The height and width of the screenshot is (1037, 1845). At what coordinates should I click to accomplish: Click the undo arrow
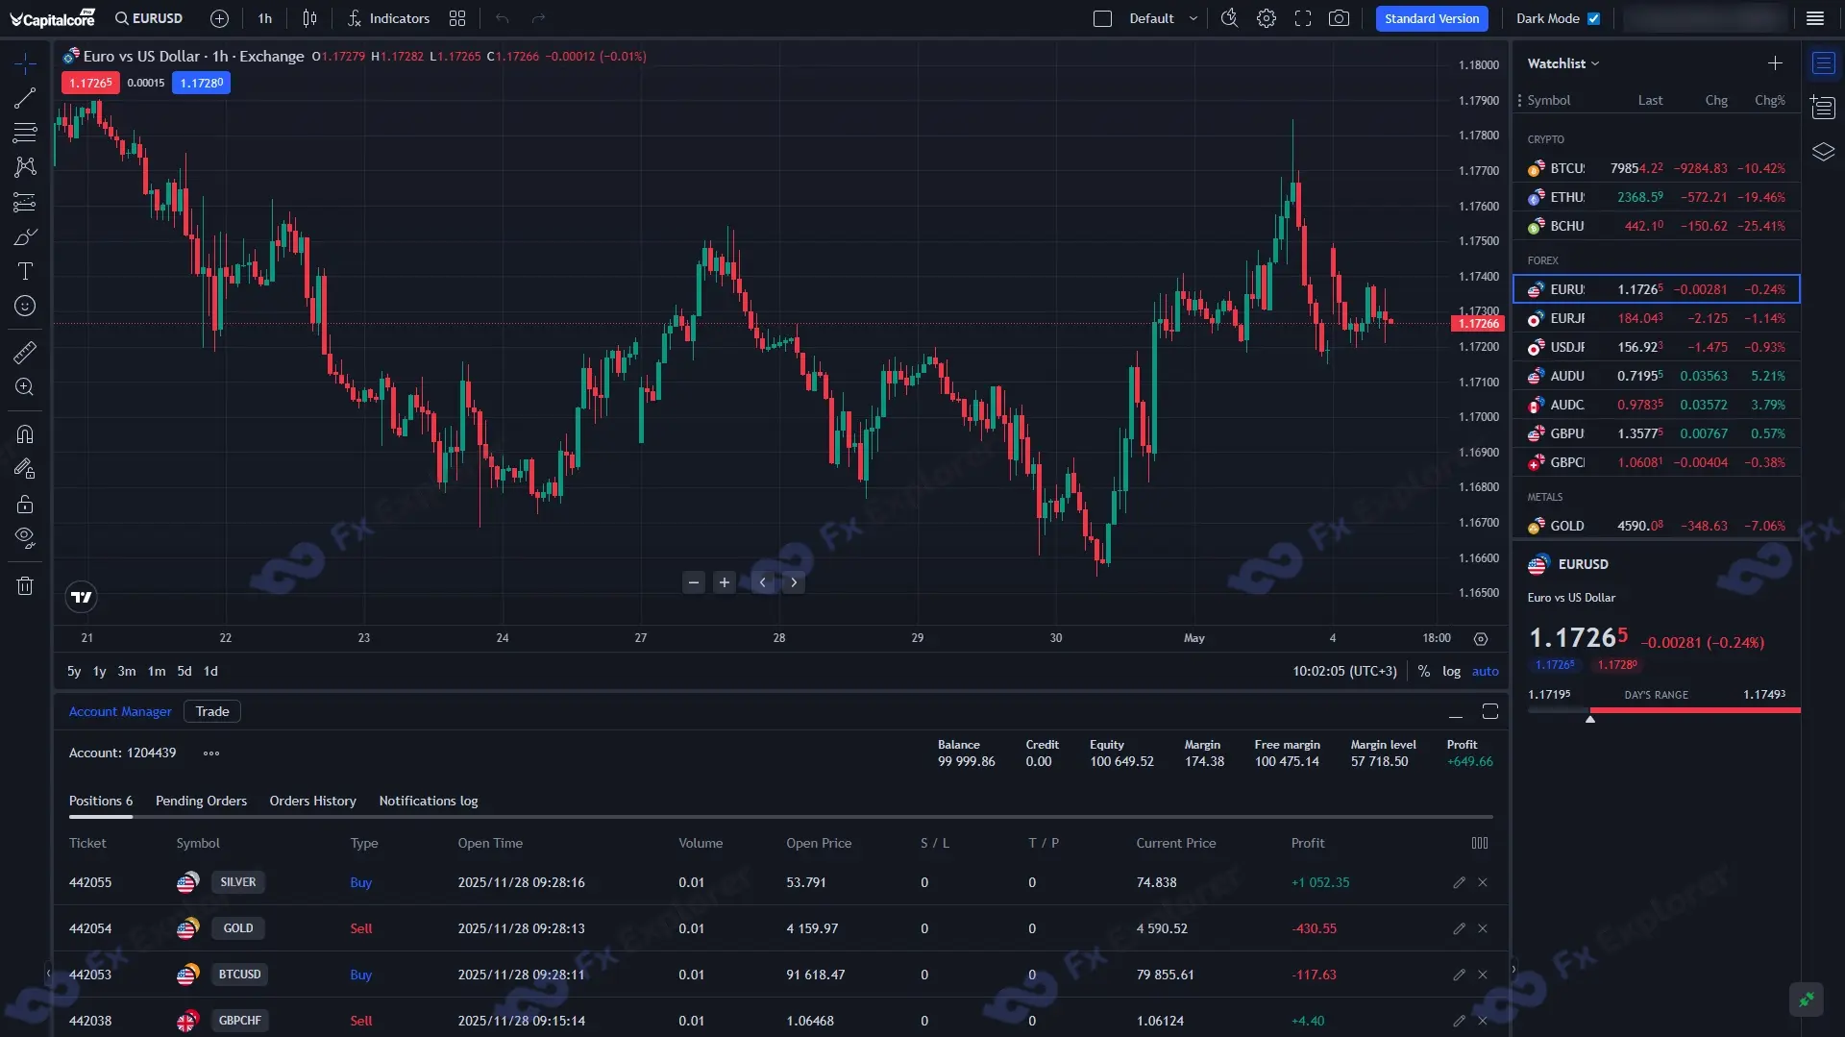502,18
